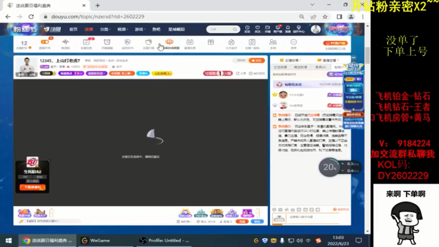Click the address bar URL
Image resolution: width=439 pixels, height=247 pixels.
click(98, 17)
